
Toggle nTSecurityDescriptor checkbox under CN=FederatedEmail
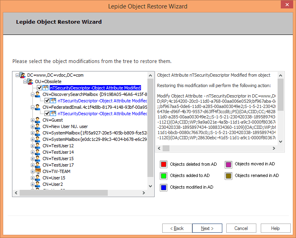[47, 114]
